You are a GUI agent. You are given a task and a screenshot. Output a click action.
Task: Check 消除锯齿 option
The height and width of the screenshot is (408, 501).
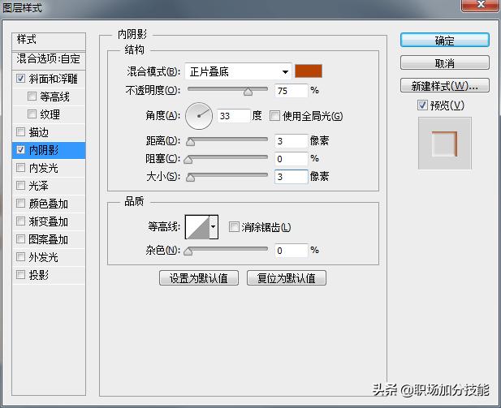tap(234, 227)
